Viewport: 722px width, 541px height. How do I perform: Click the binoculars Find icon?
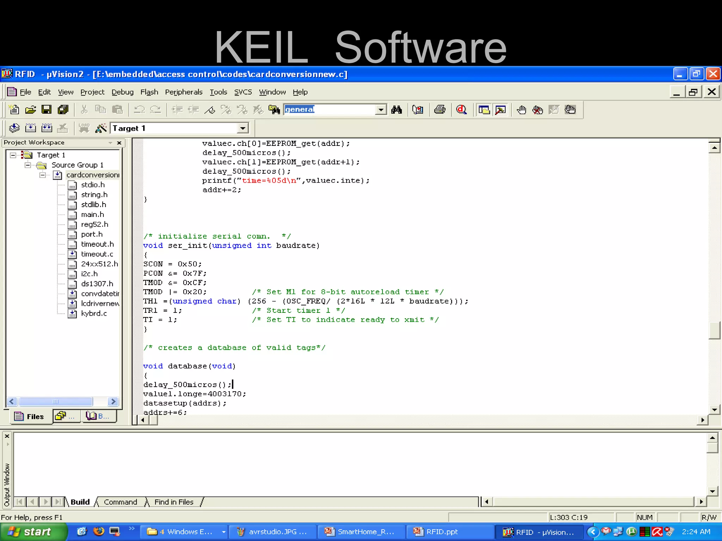point(397,110)
